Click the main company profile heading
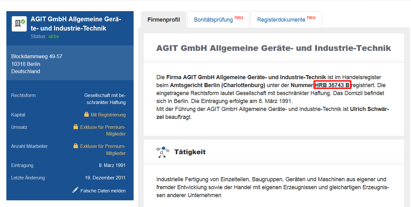The image size is (411, 207). (274, 48)
